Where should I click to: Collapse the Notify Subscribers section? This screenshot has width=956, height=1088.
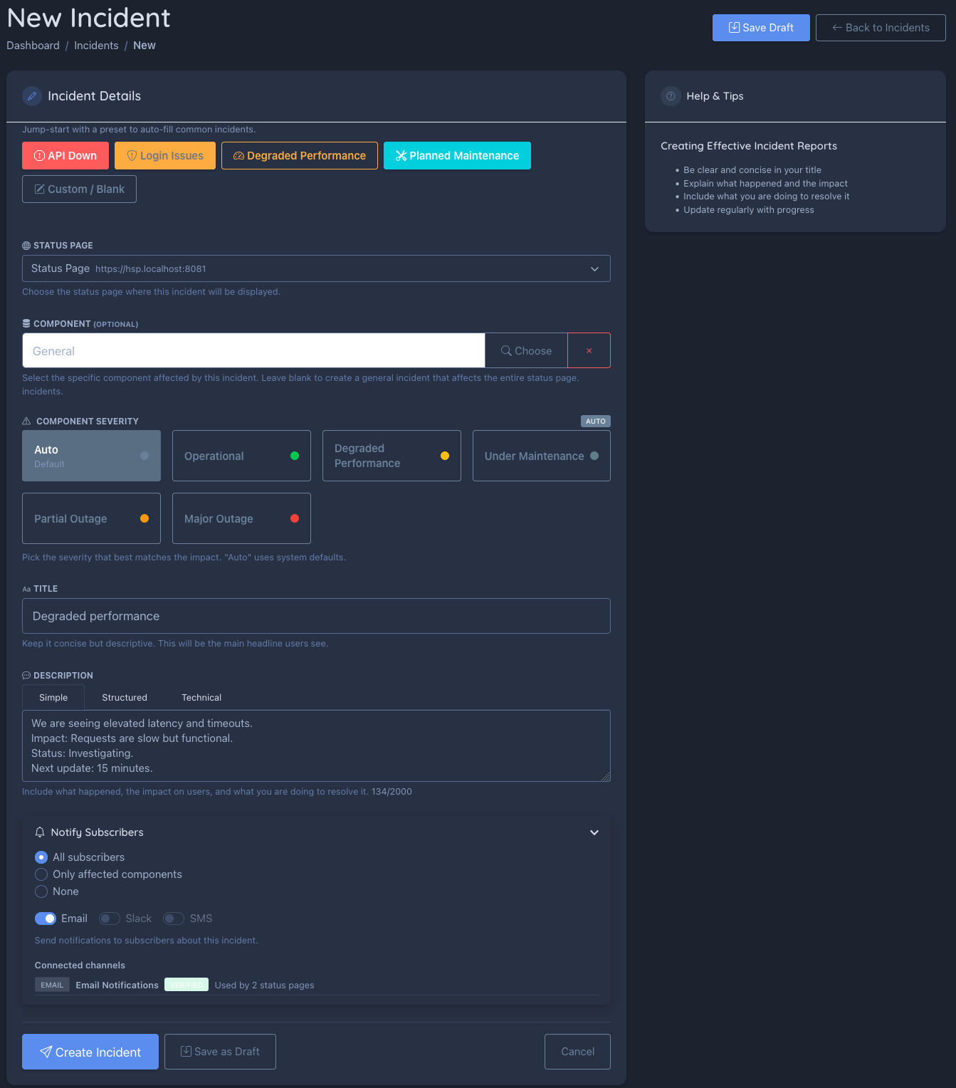[594, 832]
